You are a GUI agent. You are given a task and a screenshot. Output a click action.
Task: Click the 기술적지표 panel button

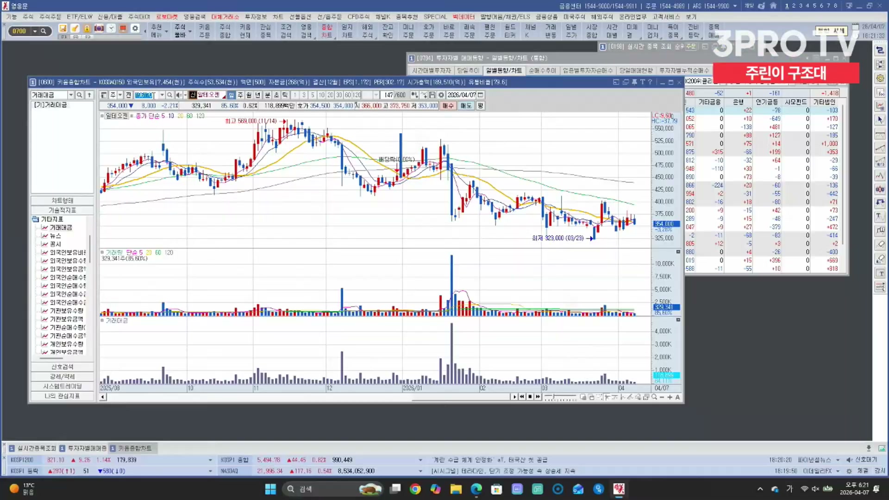(x=62, y=210)
